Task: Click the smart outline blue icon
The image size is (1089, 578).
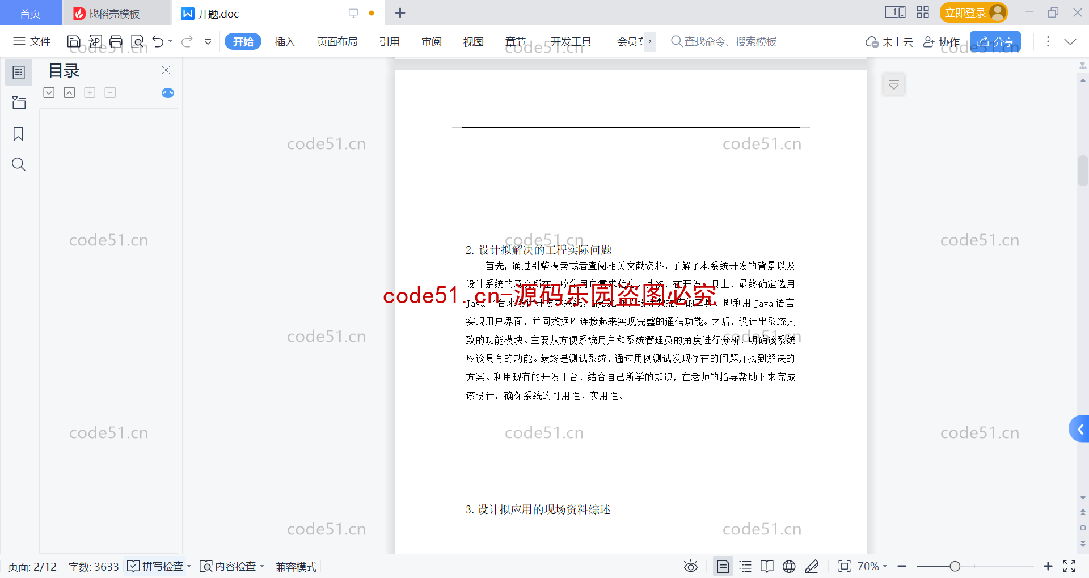Action: coord(168,93)
